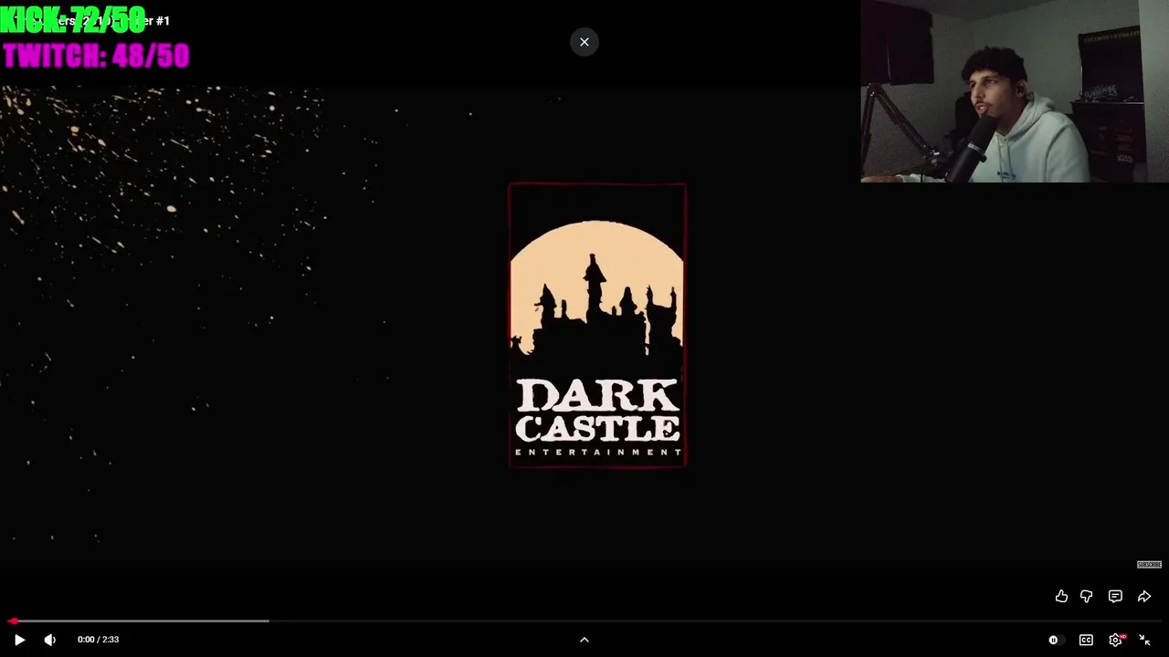Click the 0:00 / 2:33 time display

tap(99, 640)
